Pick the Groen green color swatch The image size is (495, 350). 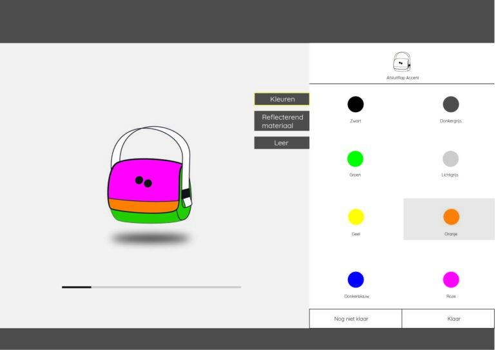[x=356, y=159]
